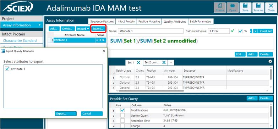Click Delete button below formula
This screenshot has width=278, height=129.
pyautogui.click(x=266, y=54)
